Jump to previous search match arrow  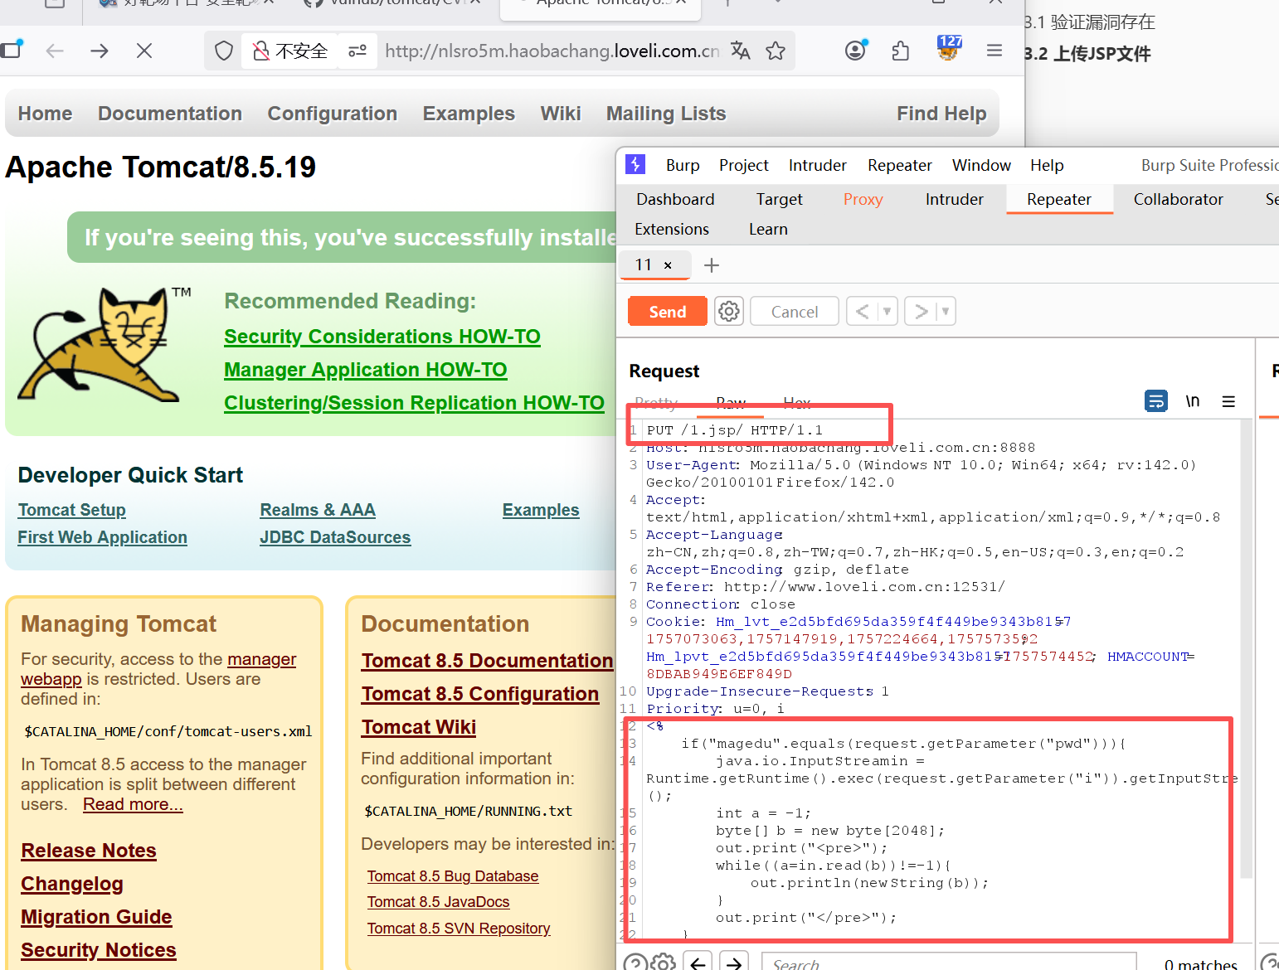coord(698,963)
